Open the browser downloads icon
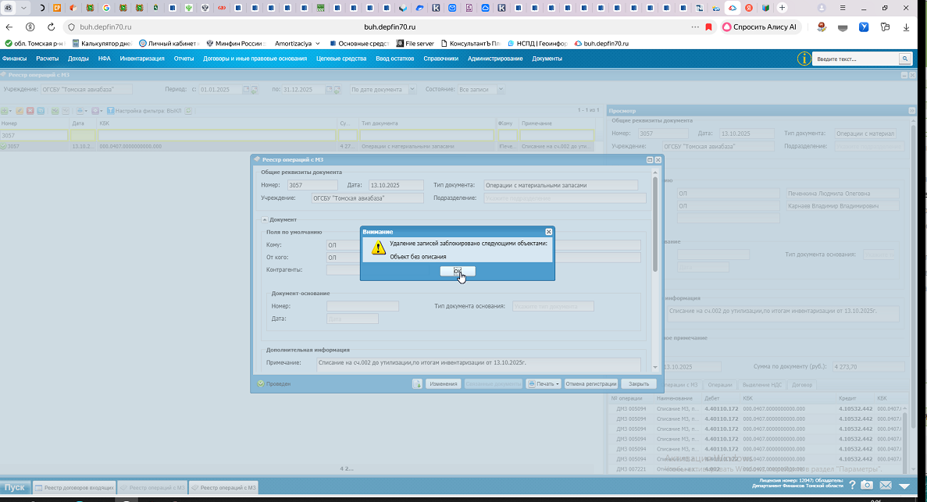Screen dimensions: 927x502 coord(906,27)
